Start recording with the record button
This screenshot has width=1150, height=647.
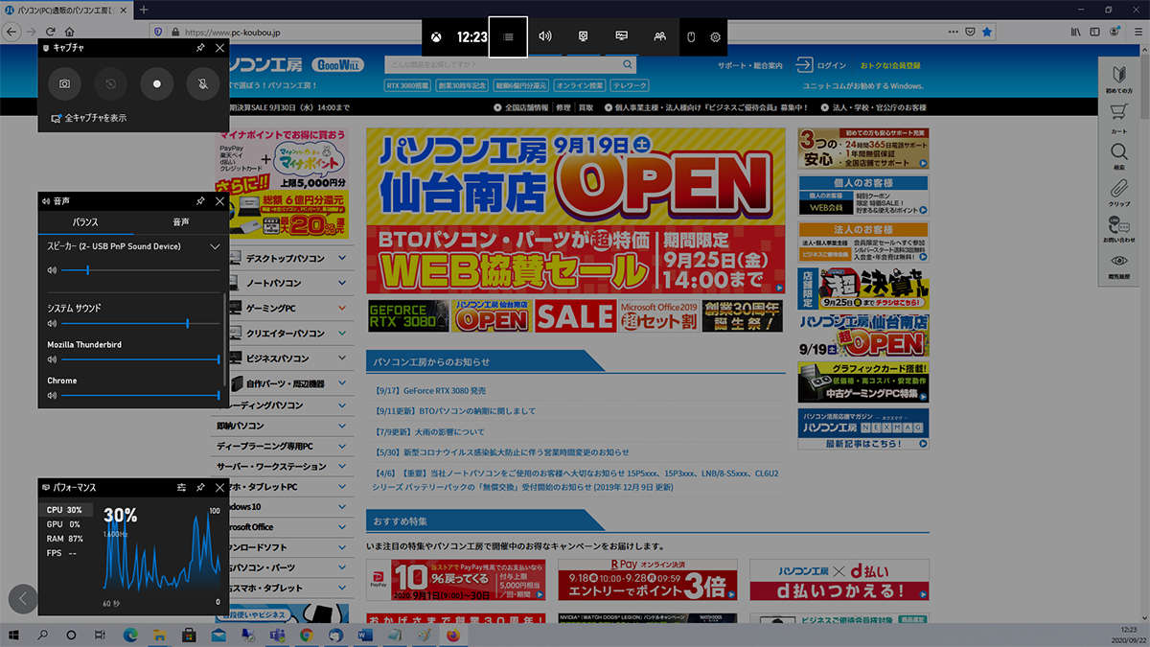coord(157,84)
